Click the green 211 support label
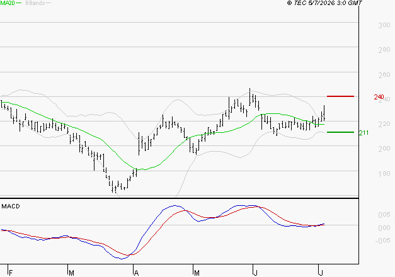The image size is (395, 277). point(364,133)
